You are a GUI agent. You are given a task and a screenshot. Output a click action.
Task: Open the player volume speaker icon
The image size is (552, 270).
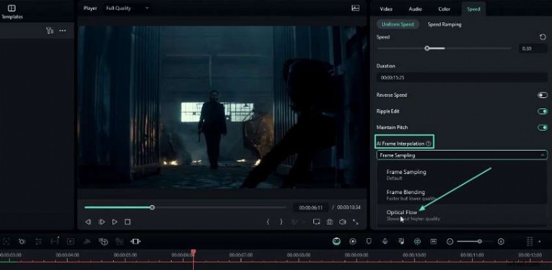(342, 222)
